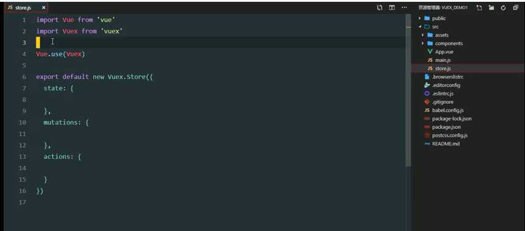The image size is (525, 231).
Task: Create a new file via explorer icon
Action: pos(479,8)
